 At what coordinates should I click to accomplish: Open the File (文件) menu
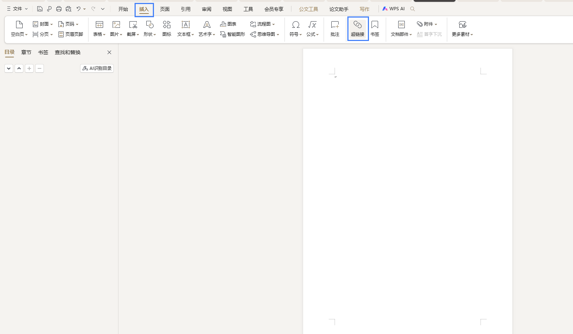pos(17,9)
